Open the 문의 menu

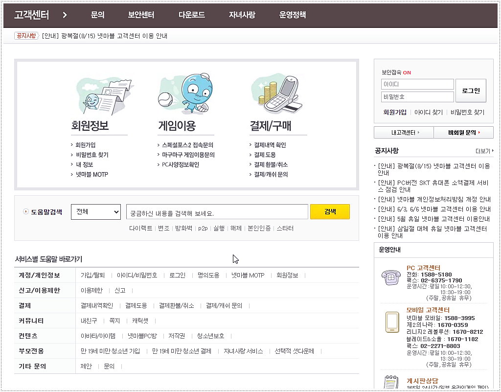pyautogui.click(x=97, y=15)
